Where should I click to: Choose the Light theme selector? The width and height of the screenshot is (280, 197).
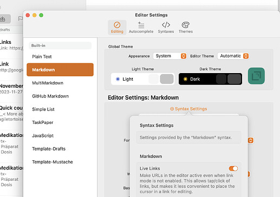[142, 79]
